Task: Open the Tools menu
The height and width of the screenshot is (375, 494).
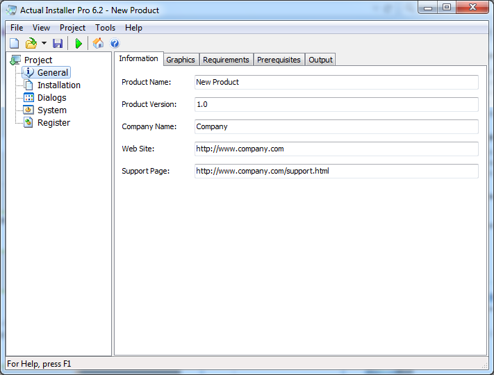Action: tap(105, 28)
